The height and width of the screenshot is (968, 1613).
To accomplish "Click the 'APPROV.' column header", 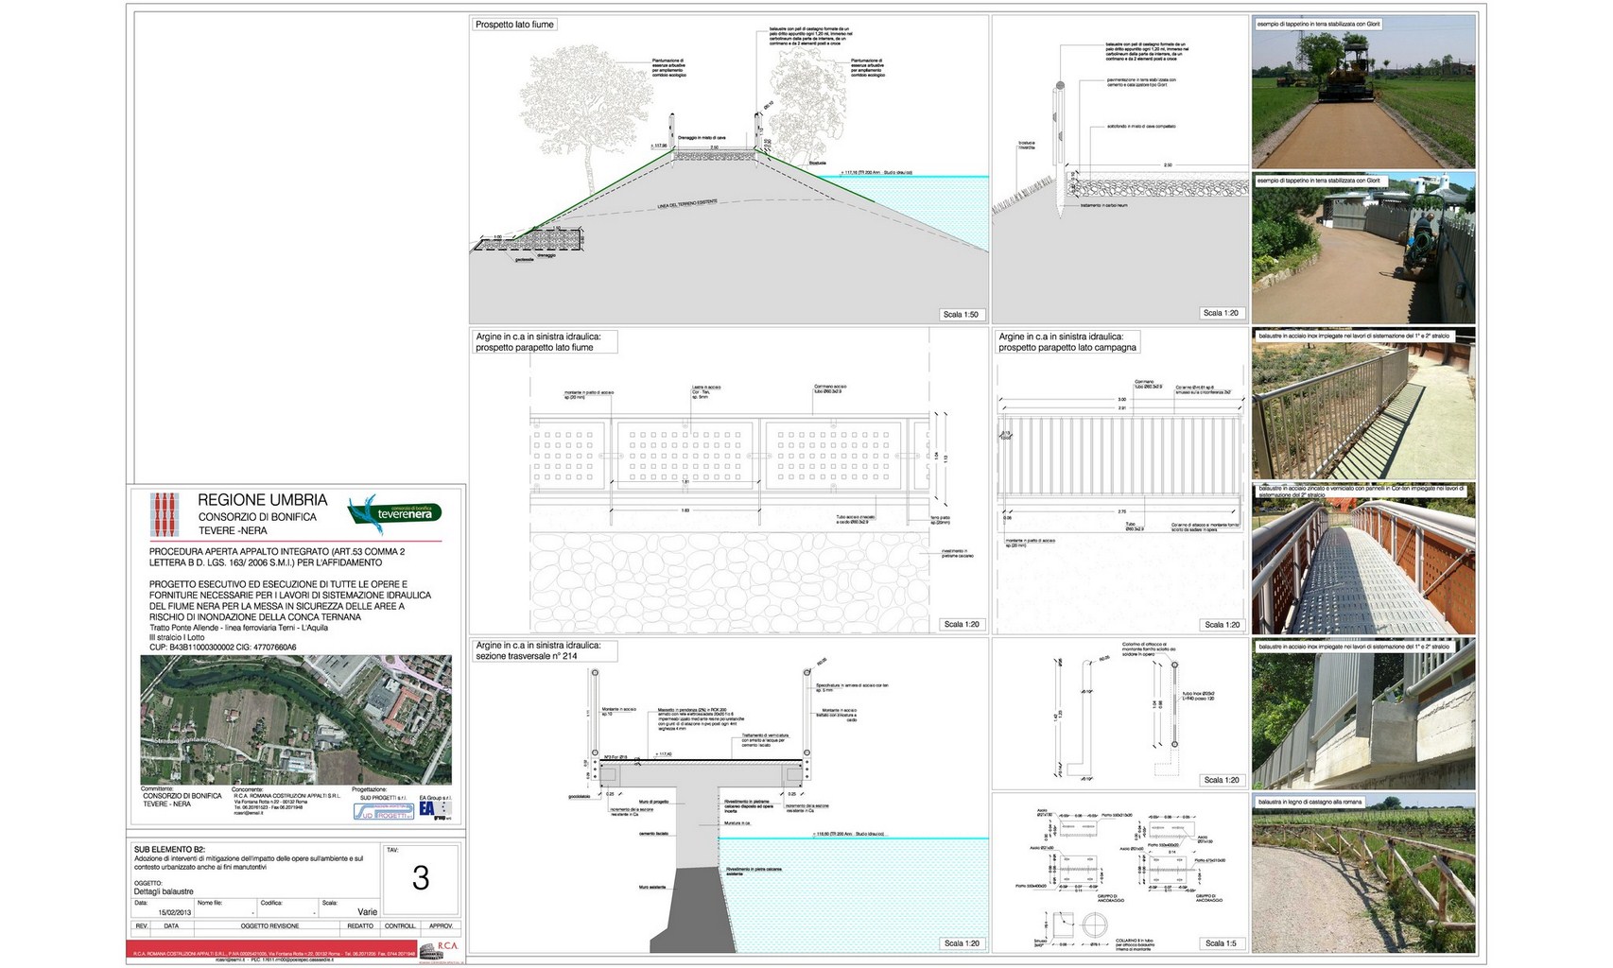I will click(442, 926).
